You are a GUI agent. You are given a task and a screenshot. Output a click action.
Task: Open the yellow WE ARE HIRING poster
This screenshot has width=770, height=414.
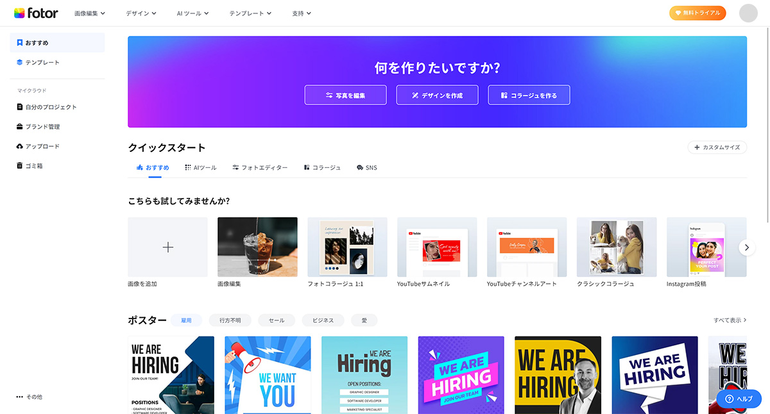coord(558,375)
